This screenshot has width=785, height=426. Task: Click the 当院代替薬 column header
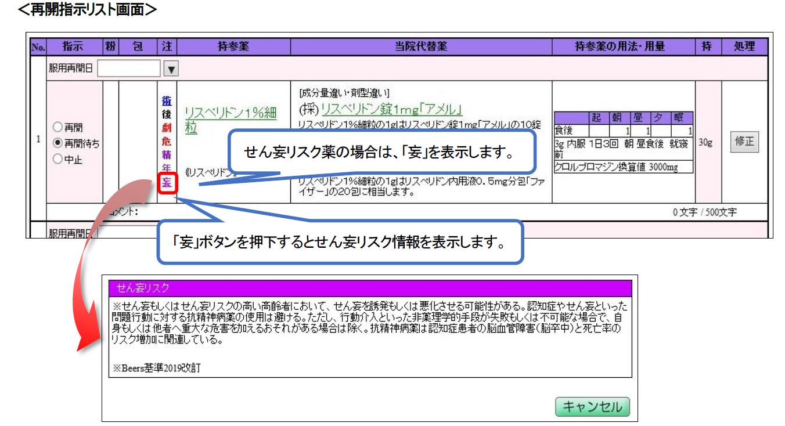point(421,47)
